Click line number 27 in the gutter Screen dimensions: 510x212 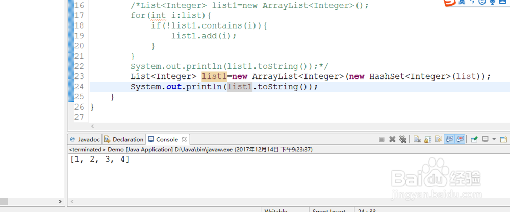tap(79, 117)
